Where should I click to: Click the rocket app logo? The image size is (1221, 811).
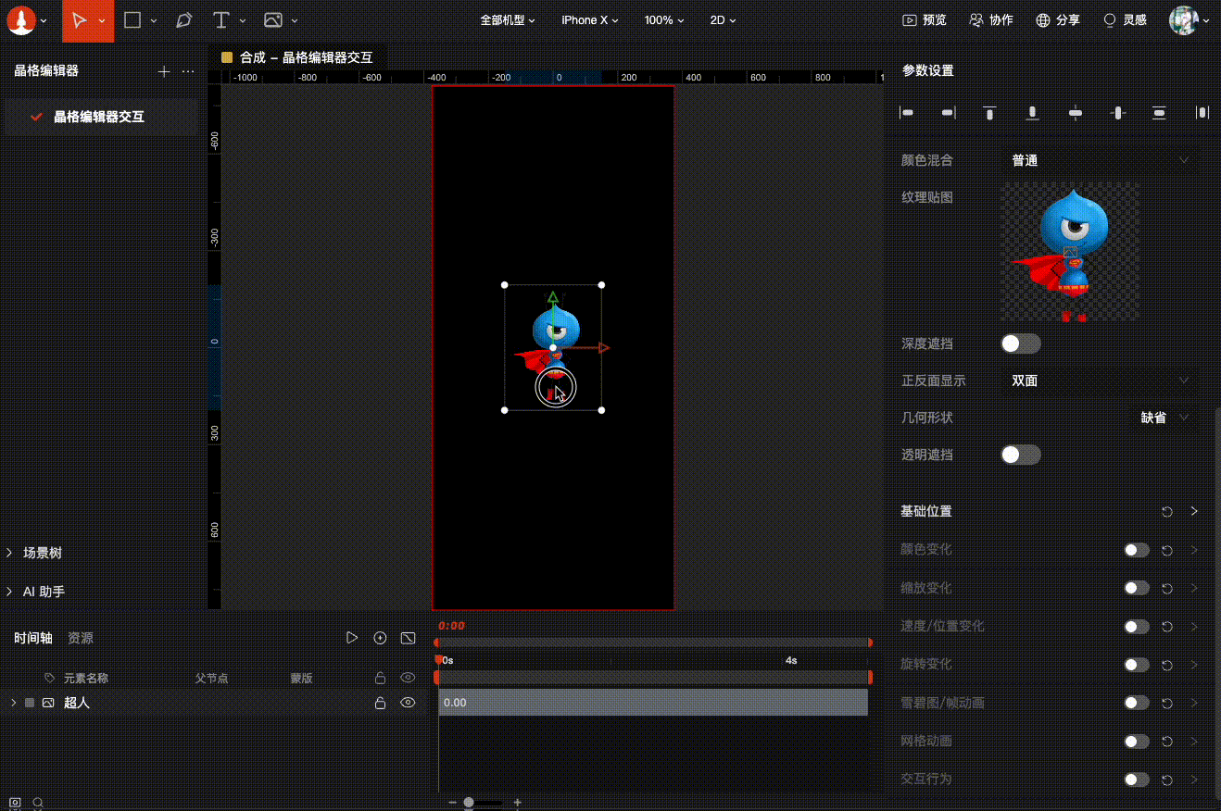coord(21,19)
